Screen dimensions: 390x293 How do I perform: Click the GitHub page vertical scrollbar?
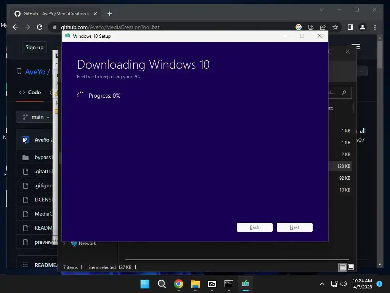point(380,55)
